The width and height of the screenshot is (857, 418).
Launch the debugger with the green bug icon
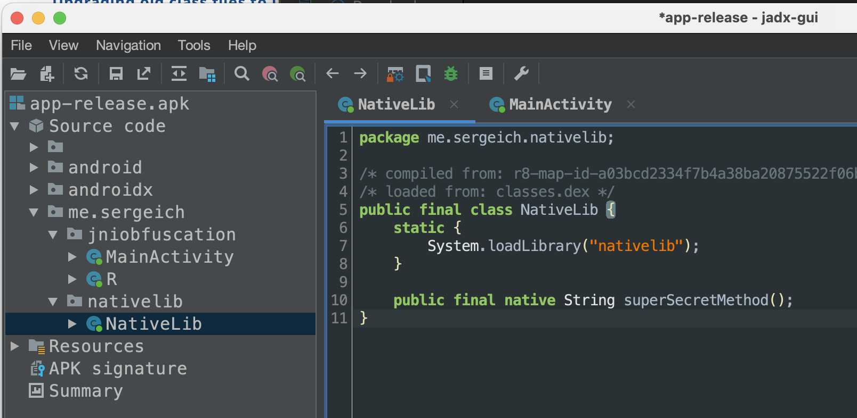(x=451, y=74)
